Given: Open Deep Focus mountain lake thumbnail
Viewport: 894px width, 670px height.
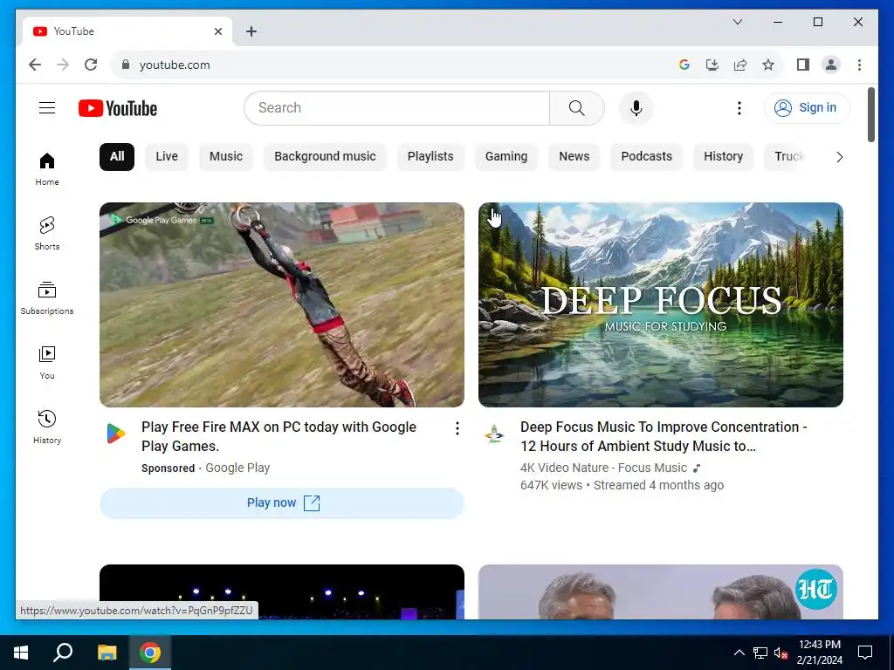Looking at the screenshot, I should tap(661, 304).
